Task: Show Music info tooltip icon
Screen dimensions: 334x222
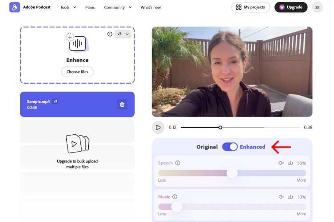Action: (175, 197)
